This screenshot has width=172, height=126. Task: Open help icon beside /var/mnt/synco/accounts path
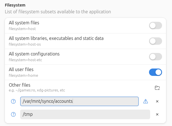click(x=13, y=101)
